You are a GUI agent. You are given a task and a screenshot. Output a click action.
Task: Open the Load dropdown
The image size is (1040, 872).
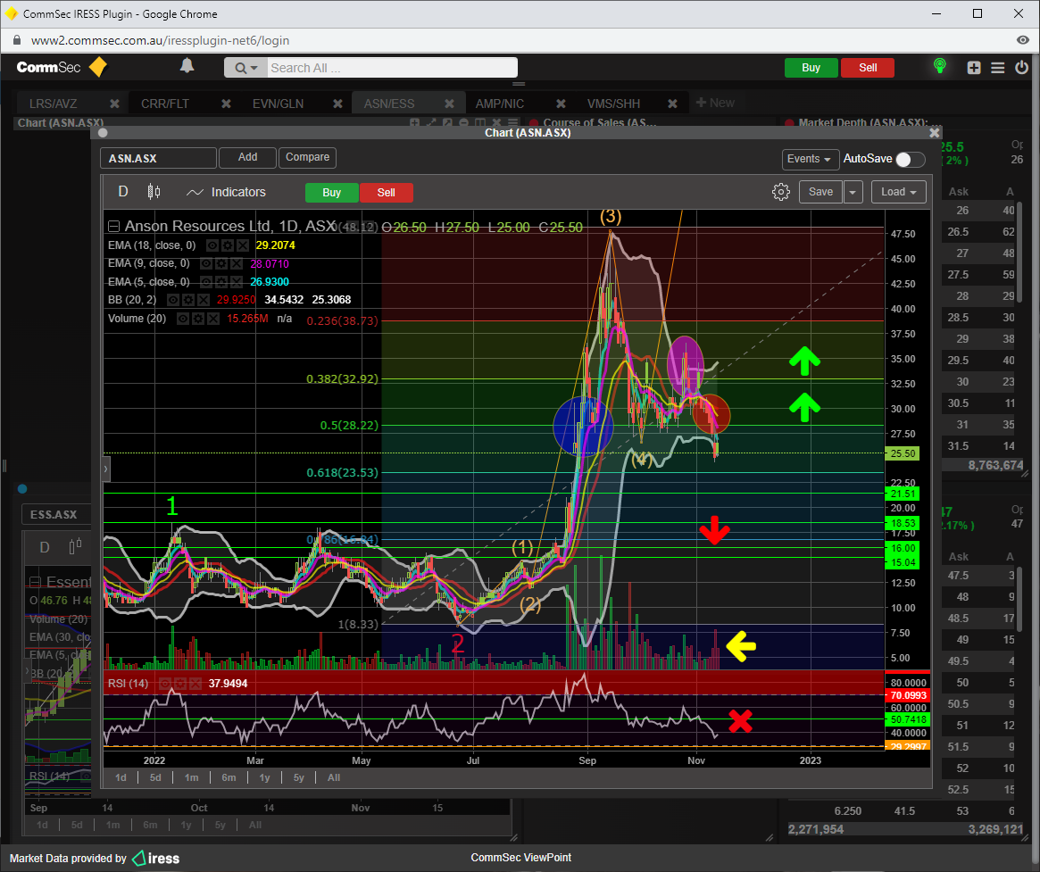(x=899, y=192)
